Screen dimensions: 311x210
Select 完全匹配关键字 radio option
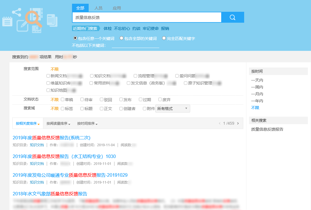coord(164,38)
